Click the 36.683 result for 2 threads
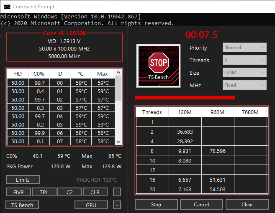The height and width of the screenshot is (213, 275). [x=185, y=132]
